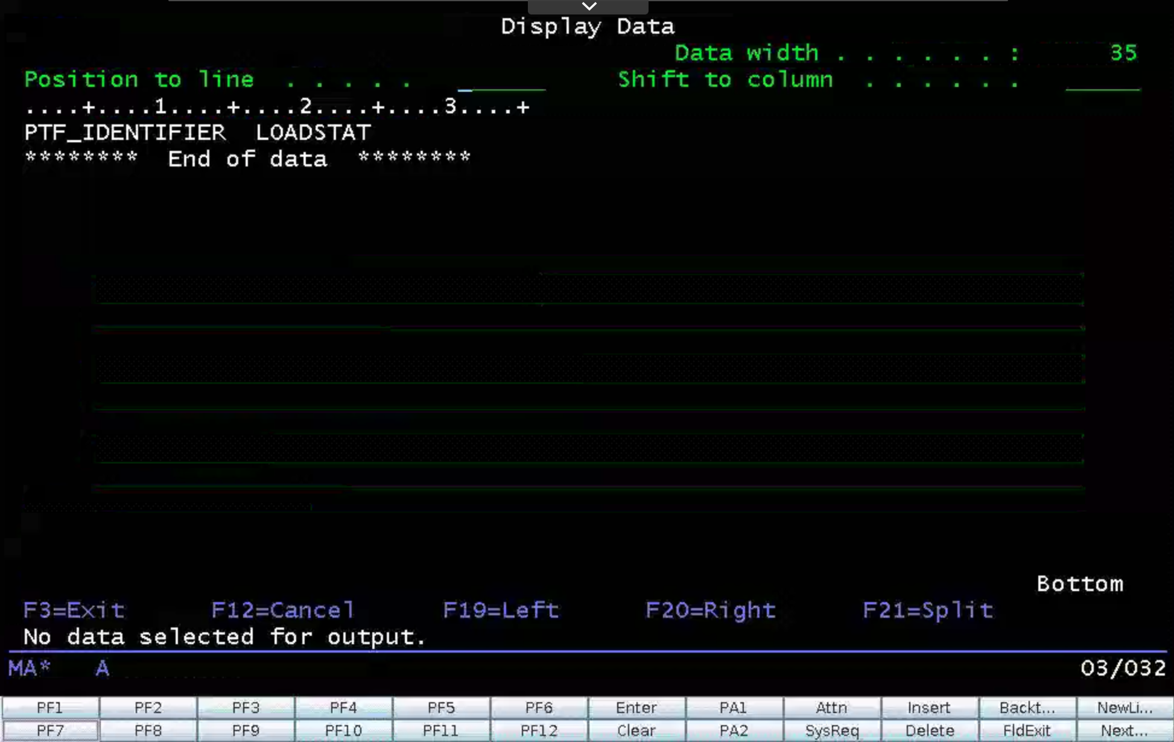1174x742 pixels.
Task: Click the PF7 key button
Action: click(50, 731)
